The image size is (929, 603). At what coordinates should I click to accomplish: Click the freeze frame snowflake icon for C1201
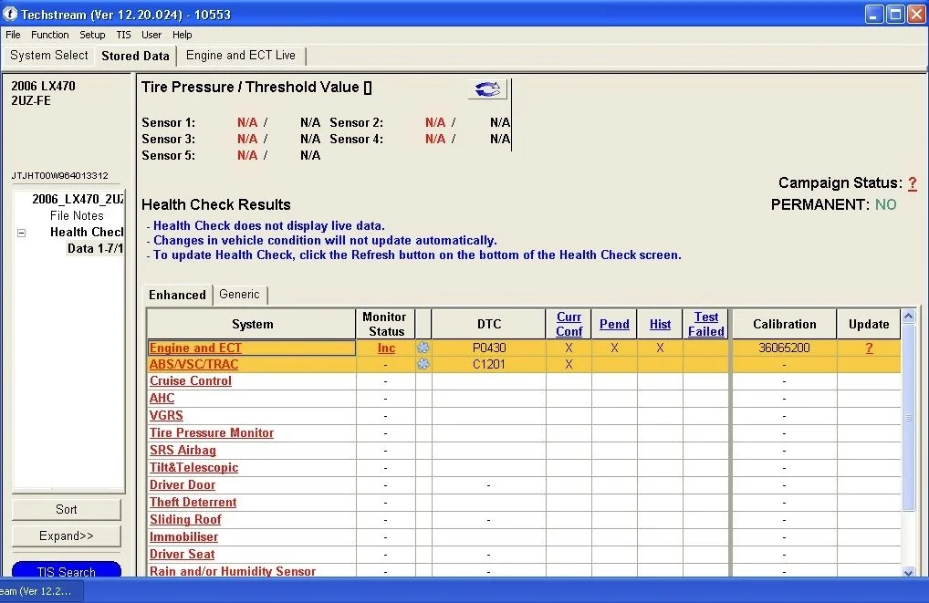[x=423, y=364]
